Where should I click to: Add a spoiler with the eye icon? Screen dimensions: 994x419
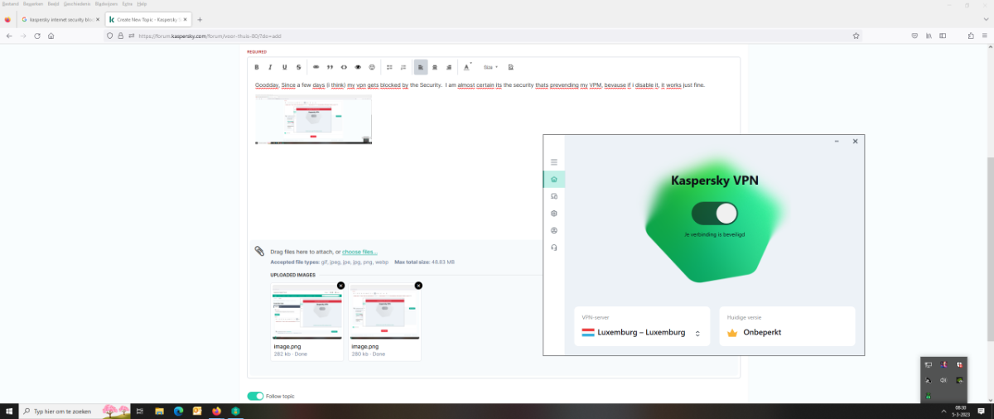358,67
